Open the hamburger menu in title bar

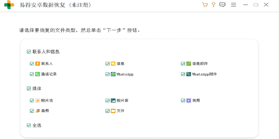[234, 5]
